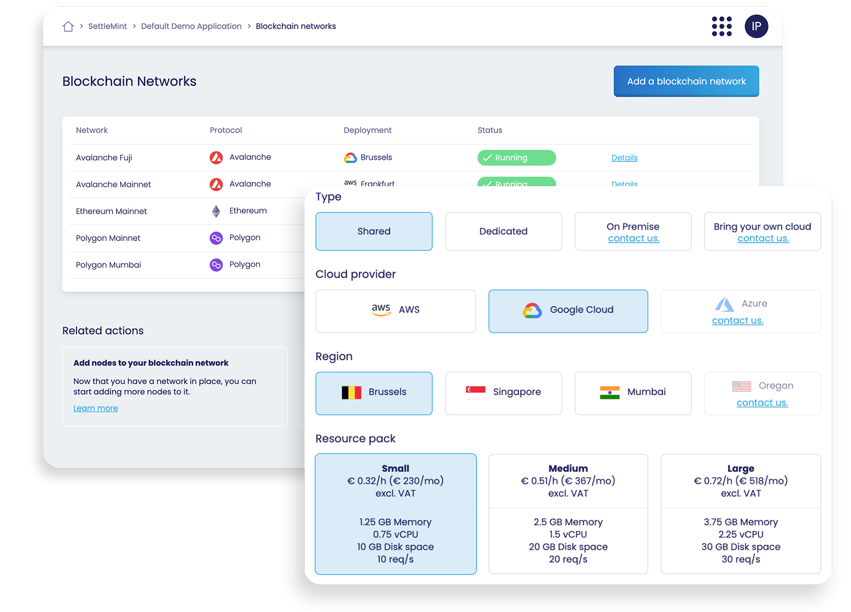Click Add a blockchain network button

tap(686, 81)
